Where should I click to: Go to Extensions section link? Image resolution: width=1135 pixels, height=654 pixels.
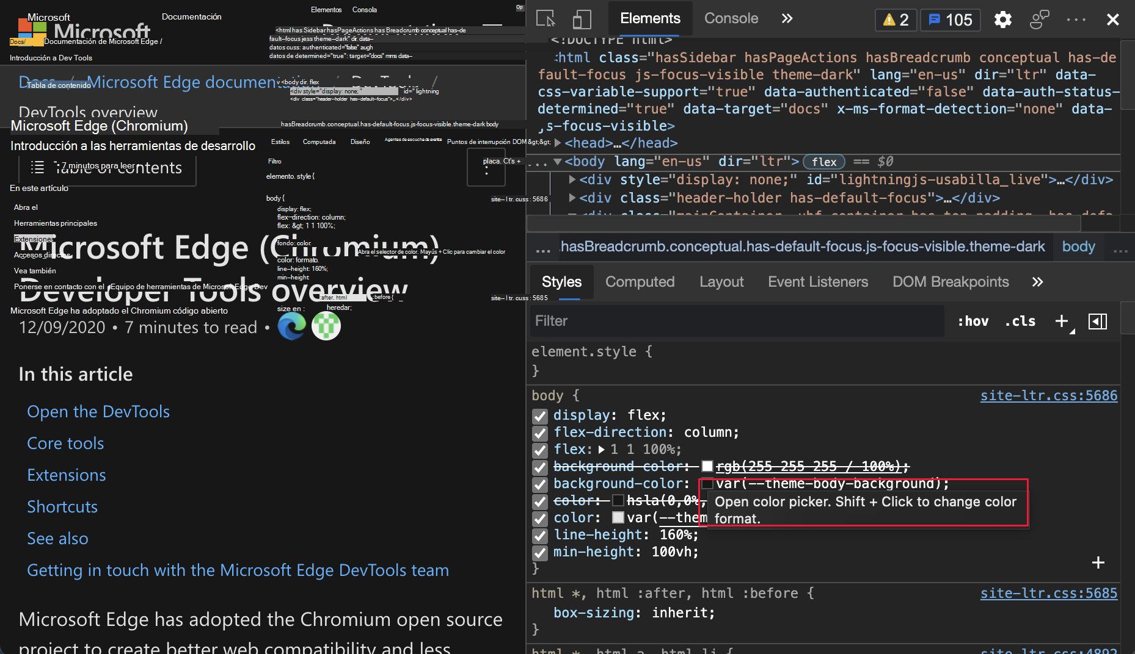pyautogui.click(x=67, y=475)
